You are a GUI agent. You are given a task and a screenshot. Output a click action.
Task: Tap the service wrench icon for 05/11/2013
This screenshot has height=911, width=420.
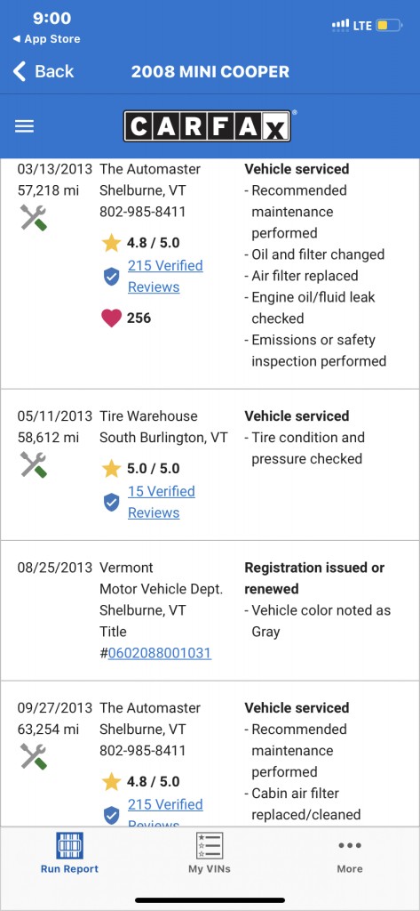click(34, 464)
